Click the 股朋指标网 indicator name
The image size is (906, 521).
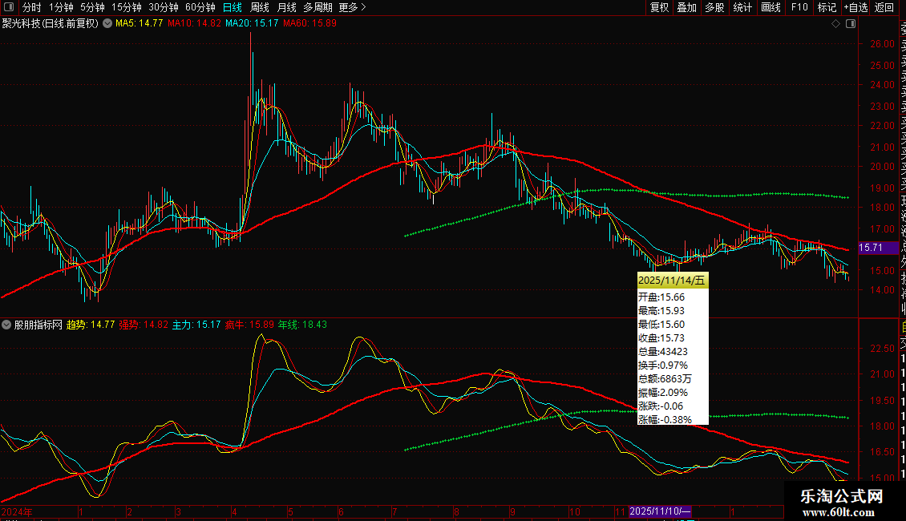38,325
